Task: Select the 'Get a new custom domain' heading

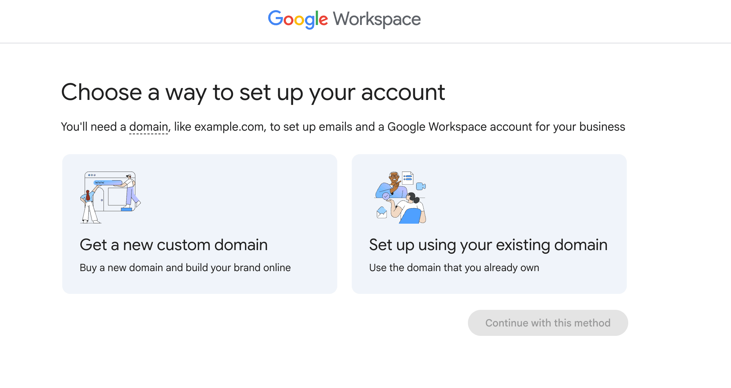Action: pyautogui.click(x=174, y=245)
